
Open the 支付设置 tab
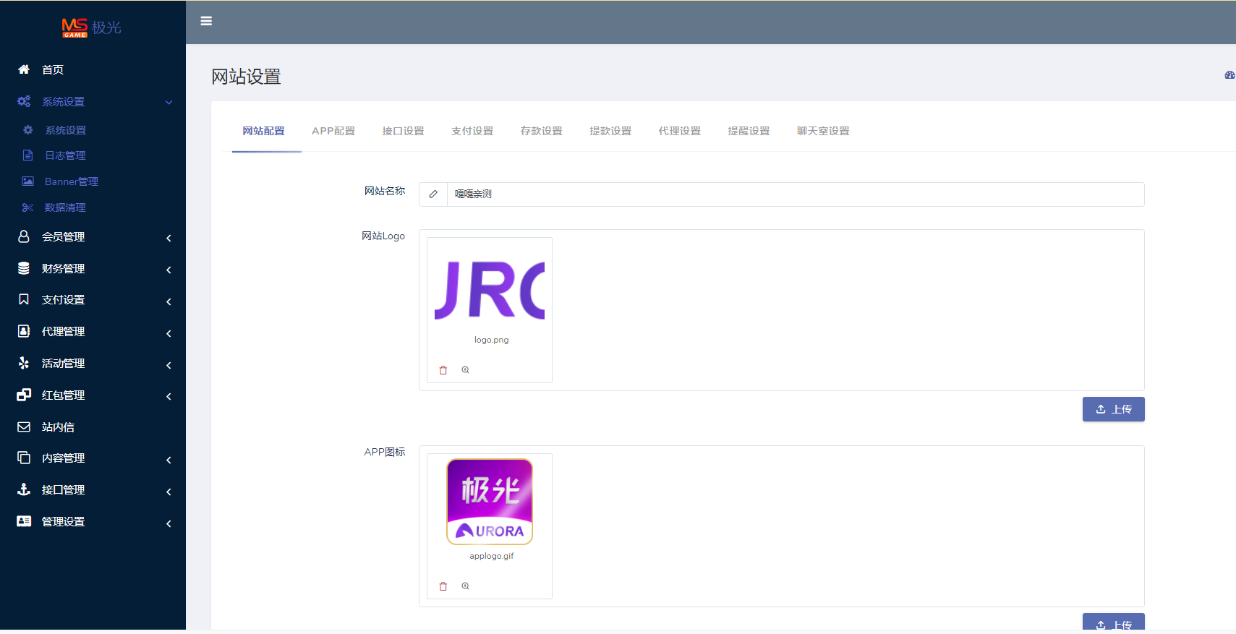472,132
